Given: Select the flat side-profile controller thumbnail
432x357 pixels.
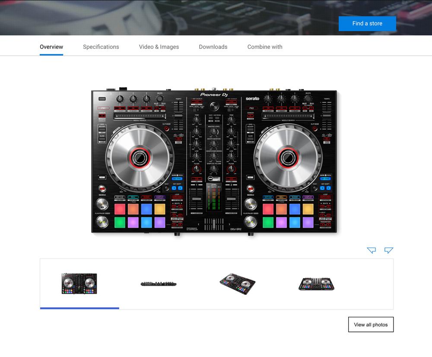Looking at the screenshot, I should [x=159, y=284].
